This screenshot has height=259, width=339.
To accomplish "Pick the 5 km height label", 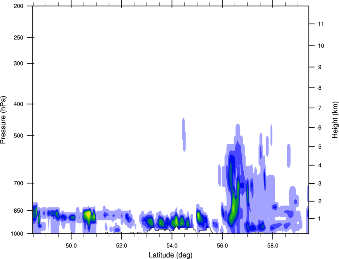I will coord(320,147).
